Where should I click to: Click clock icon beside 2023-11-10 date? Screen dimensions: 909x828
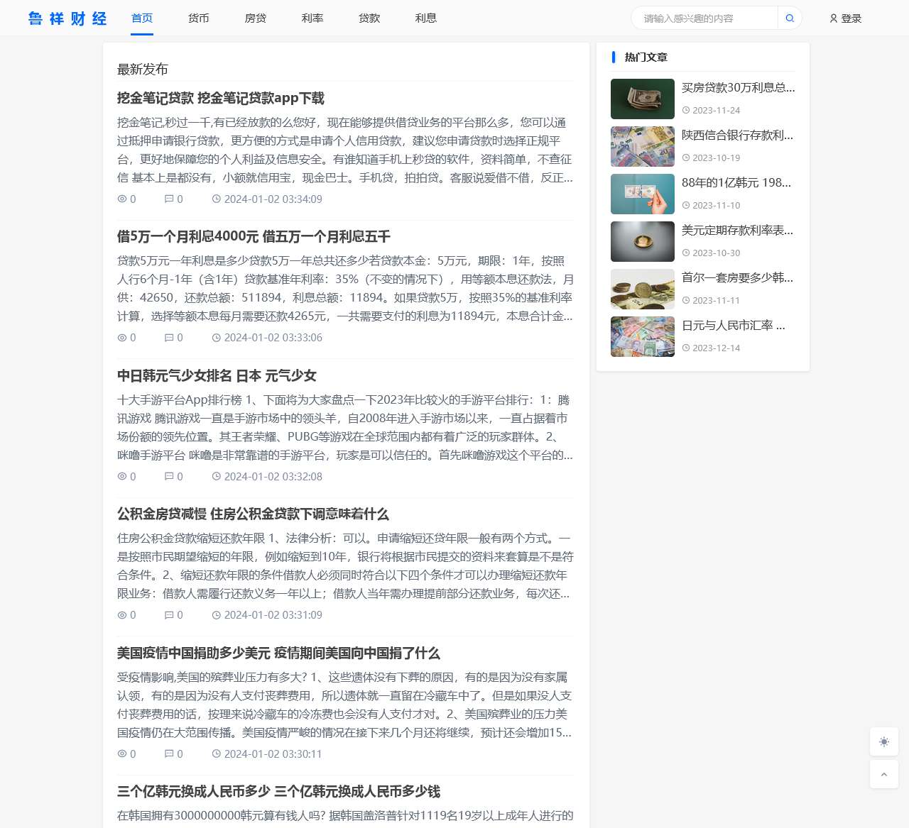tap(686, 206)
